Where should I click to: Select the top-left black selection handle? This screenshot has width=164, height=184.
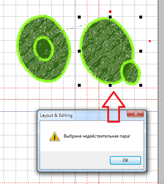(x=79, y=17)
